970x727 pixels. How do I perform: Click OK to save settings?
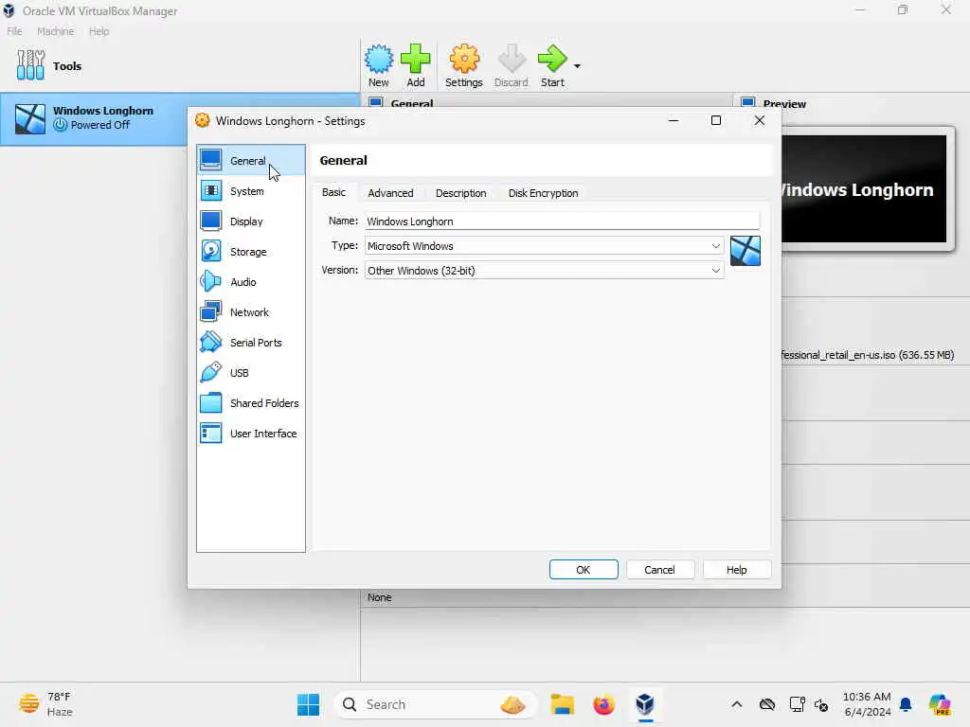pyautogui.click(x=584, y=569)
